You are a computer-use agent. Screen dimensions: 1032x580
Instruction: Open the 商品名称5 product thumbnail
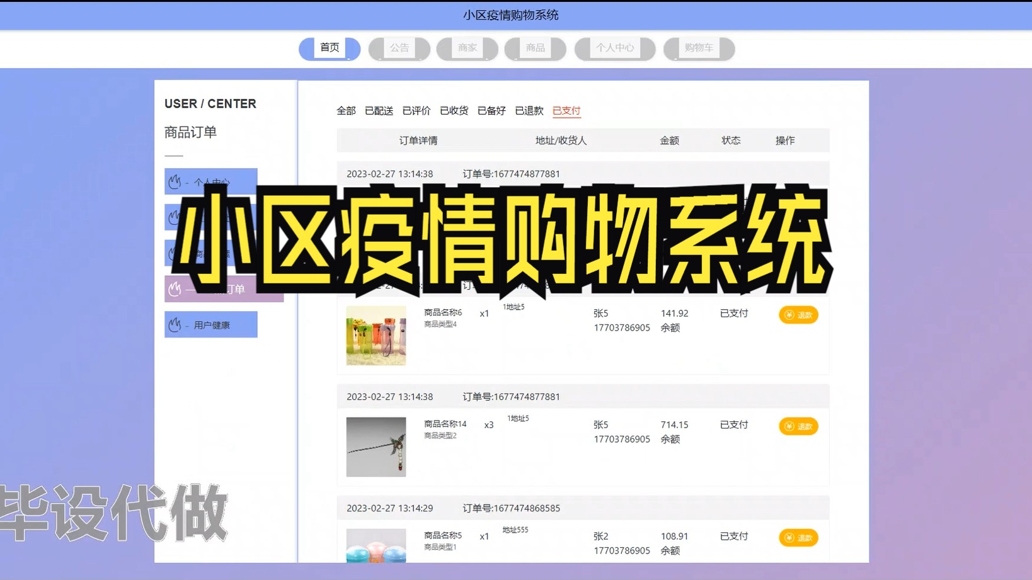tap(376, 545)
